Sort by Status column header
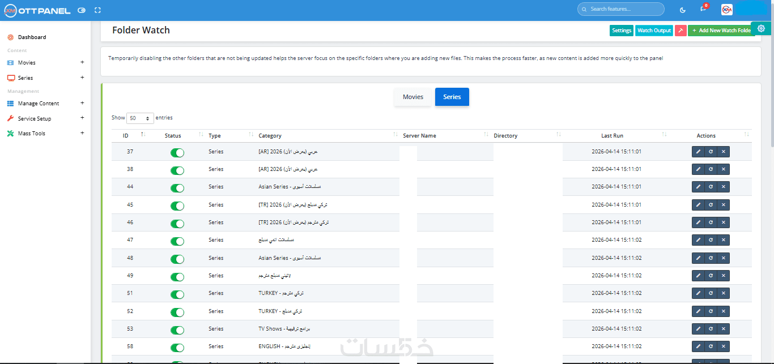The image size is (774, 364). [176, 136]
